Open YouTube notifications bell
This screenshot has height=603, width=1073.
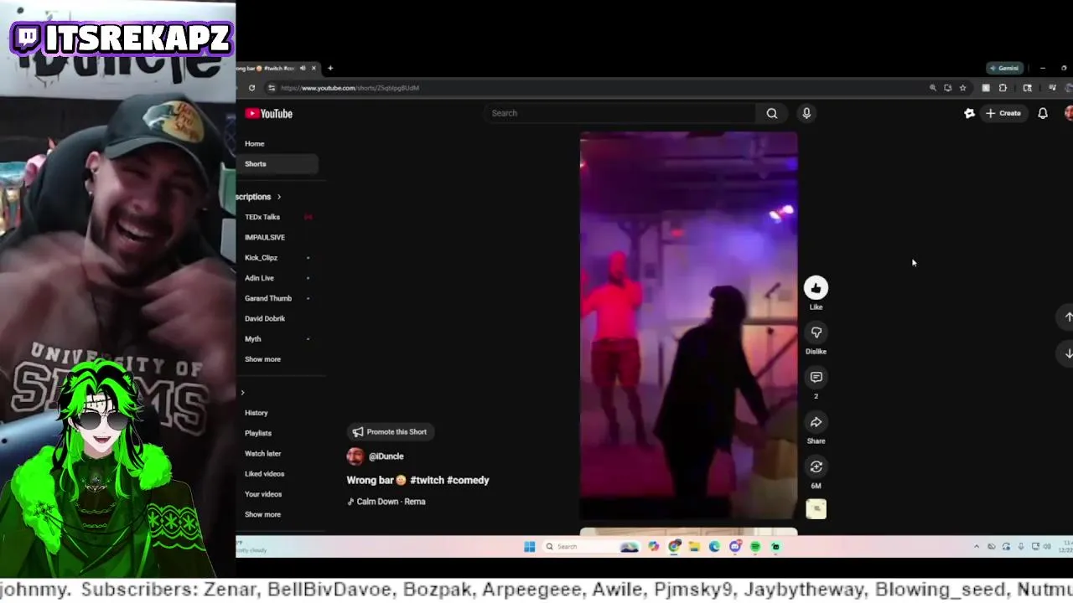click(x=1043, y=113)
